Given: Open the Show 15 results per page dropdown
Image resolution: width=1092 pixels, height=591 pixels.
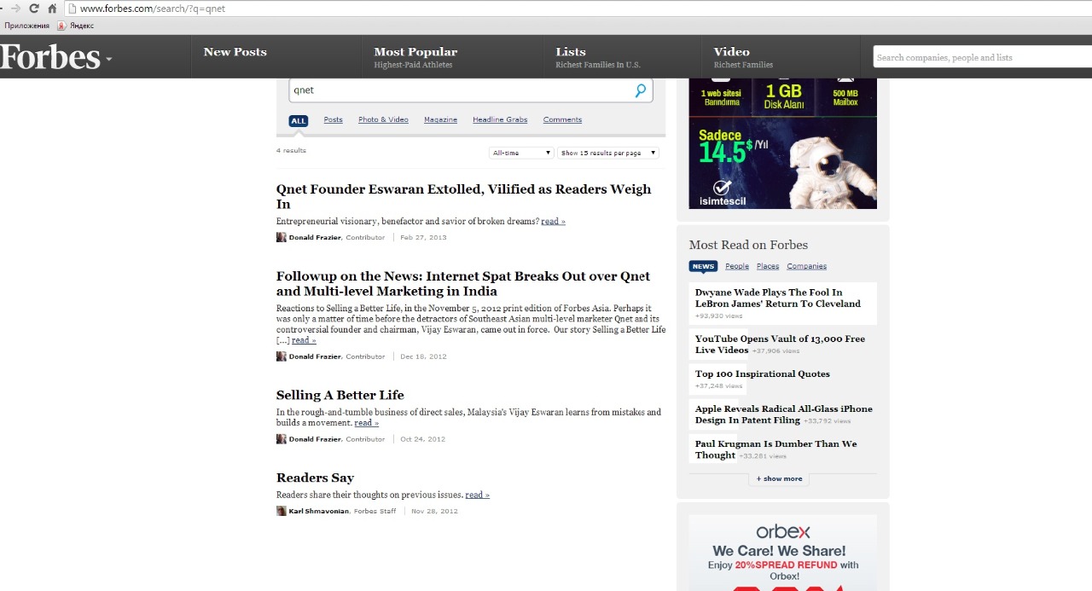Looking at the screenshot, I should [608, 153].
